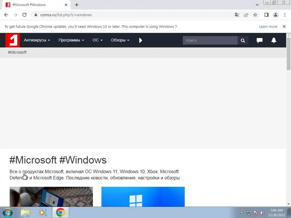Open Learn more about Chrome updates

tap(268, 26)
